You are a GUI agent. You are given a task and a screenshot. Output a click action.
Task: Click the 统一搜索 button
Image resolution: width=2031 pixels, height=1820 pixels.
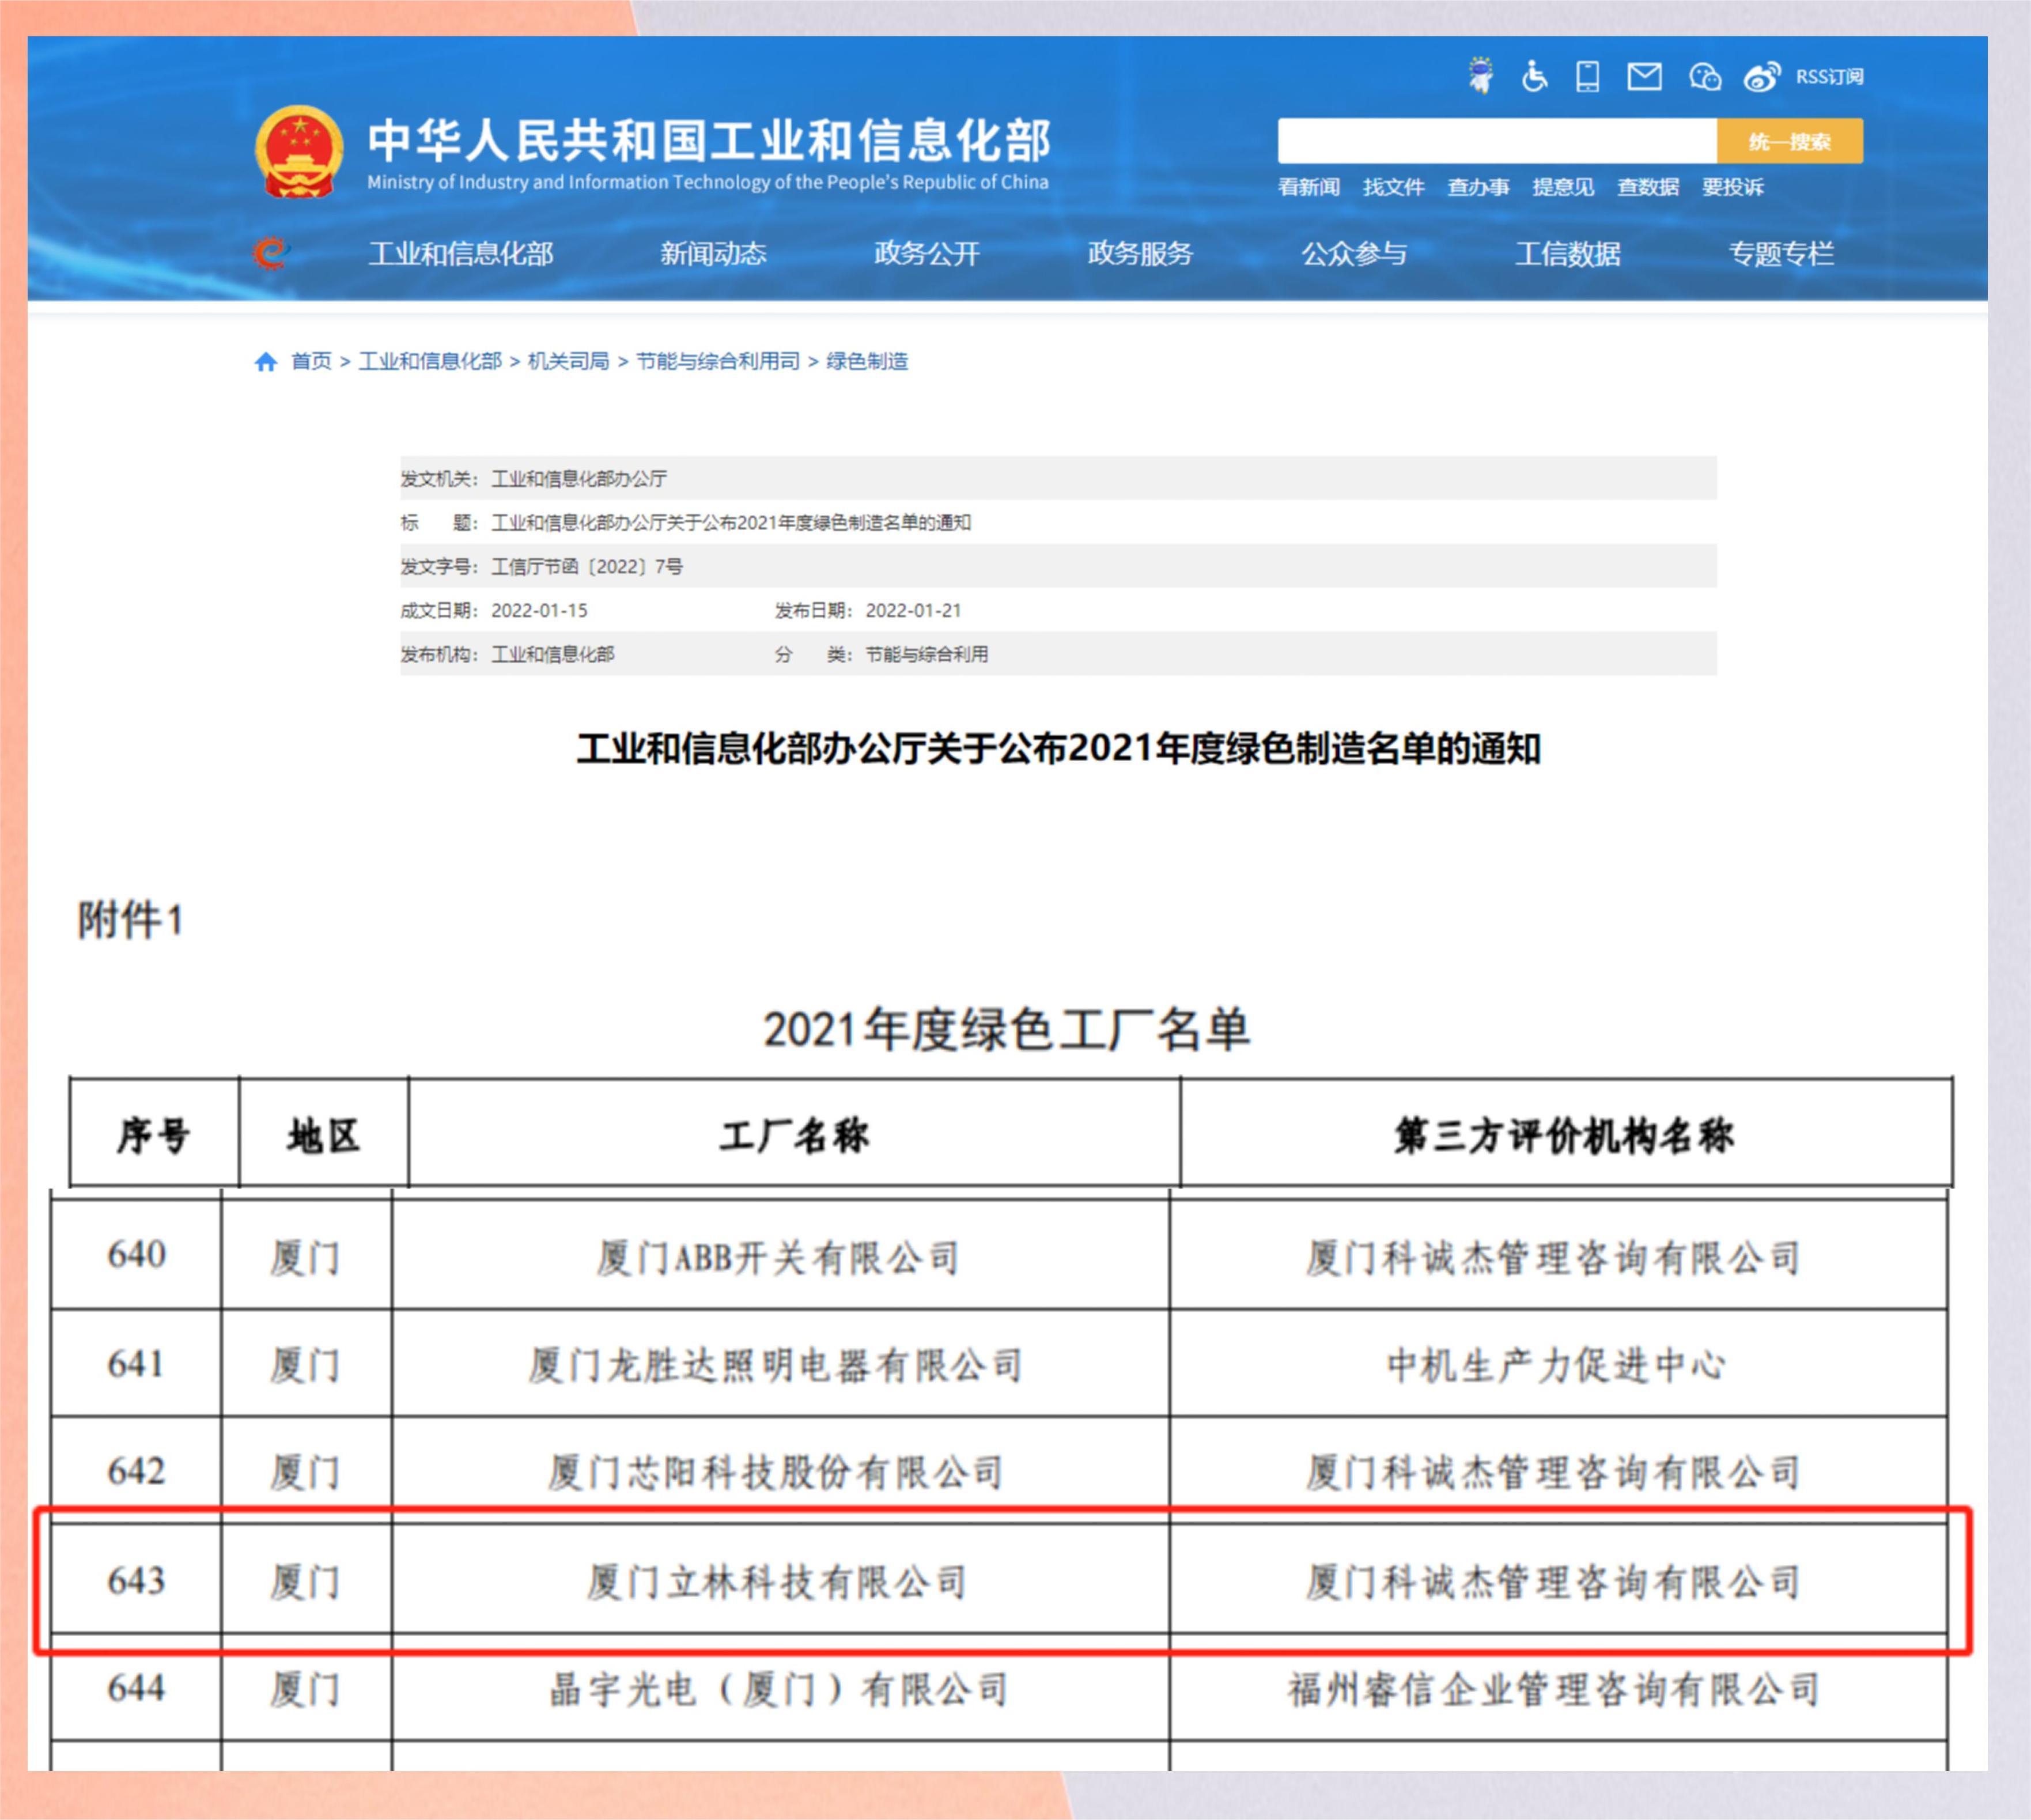coord(1789,141)
